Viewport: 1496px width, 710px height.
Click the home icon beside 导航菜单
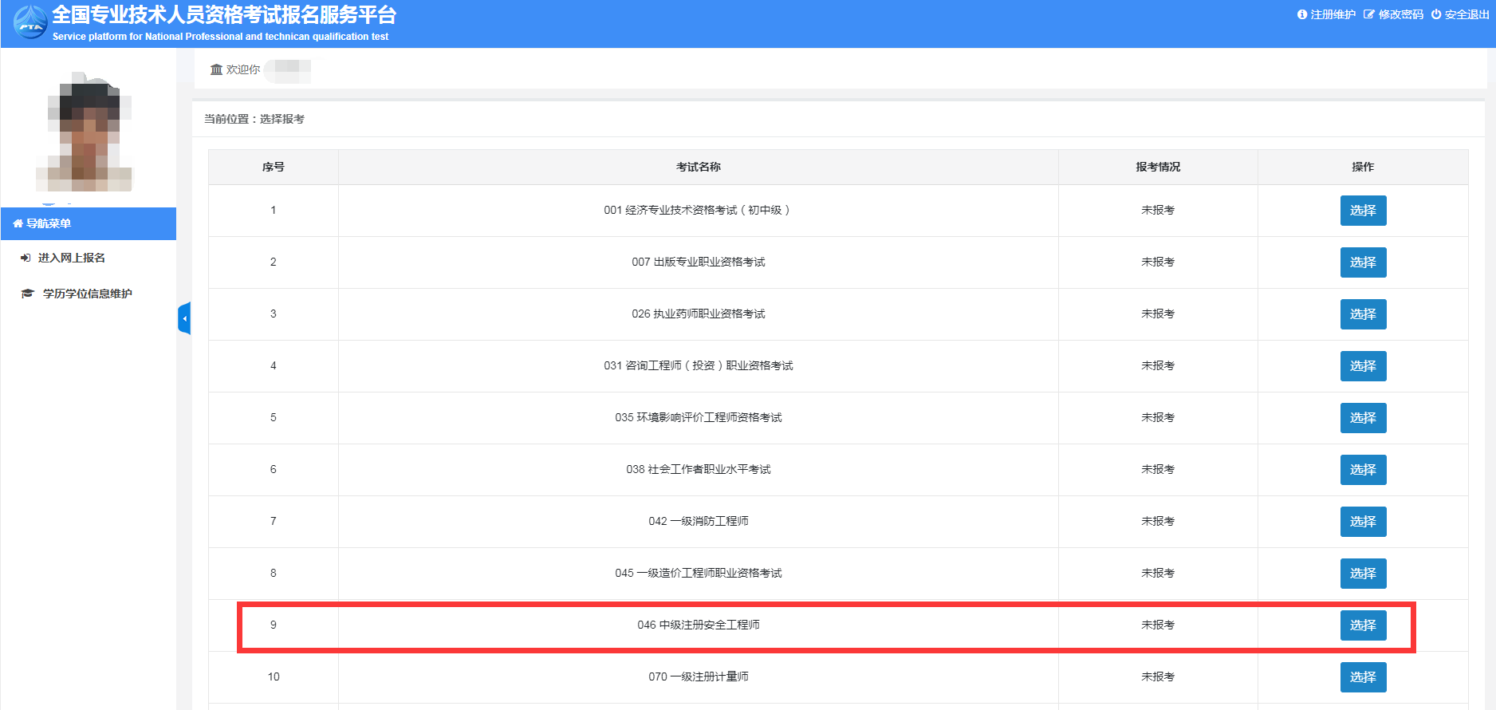click(x=18, y=224)
